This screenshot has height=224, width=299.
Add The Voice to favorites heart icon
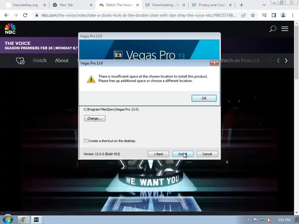pos(20,61)
